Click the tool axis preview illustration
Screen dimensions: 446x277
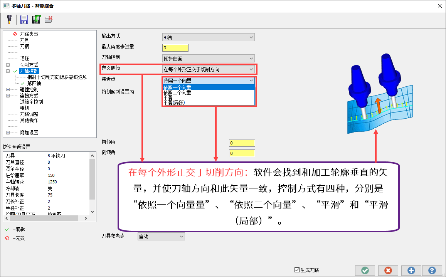(380, 94)
